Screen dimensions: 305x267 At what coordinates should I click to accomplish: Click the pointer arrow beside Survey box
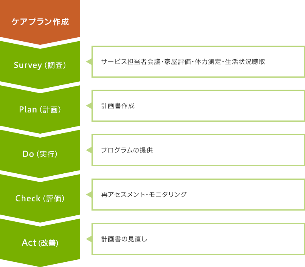point(89,62)
